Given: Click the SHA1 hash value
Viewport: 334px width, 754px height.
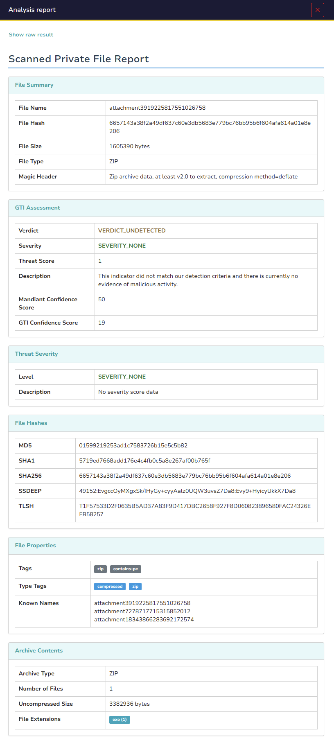Looking at the screenshot, I should [x=144, y=461].
